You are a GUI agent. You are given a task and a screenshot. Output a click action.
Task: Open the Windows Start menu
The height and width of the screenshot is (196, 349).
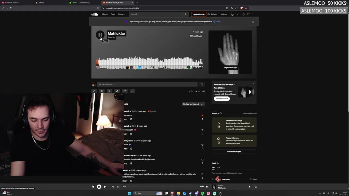pyautogui.click(x=130, y=193)
